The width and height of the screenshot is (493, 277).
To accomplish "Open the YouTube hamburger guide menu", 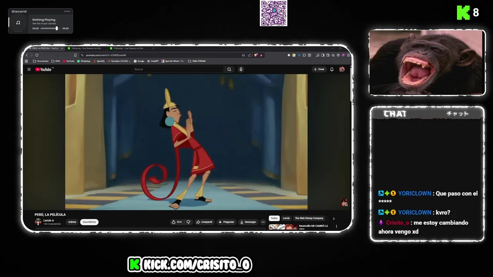I will 29,69.
